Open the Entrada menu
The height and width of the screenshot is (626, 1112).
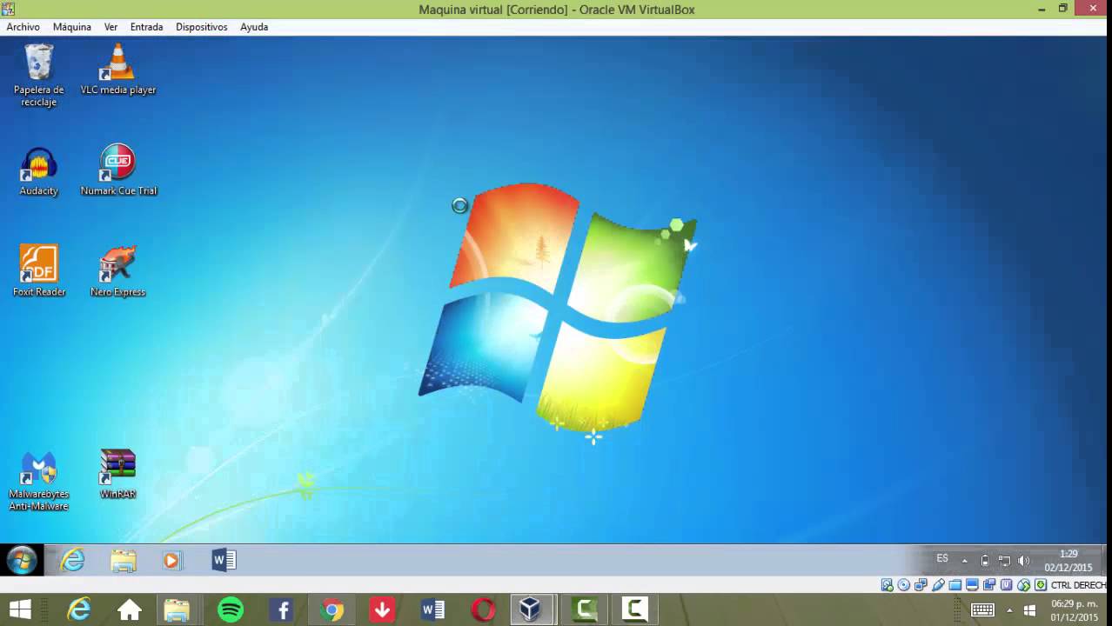[146, 27]
